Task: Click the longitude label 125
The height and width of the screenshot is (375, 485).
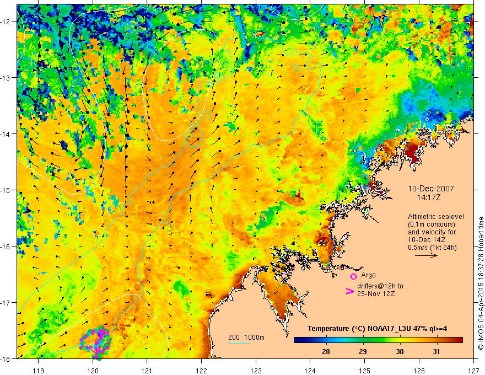Action: [365, 371]
